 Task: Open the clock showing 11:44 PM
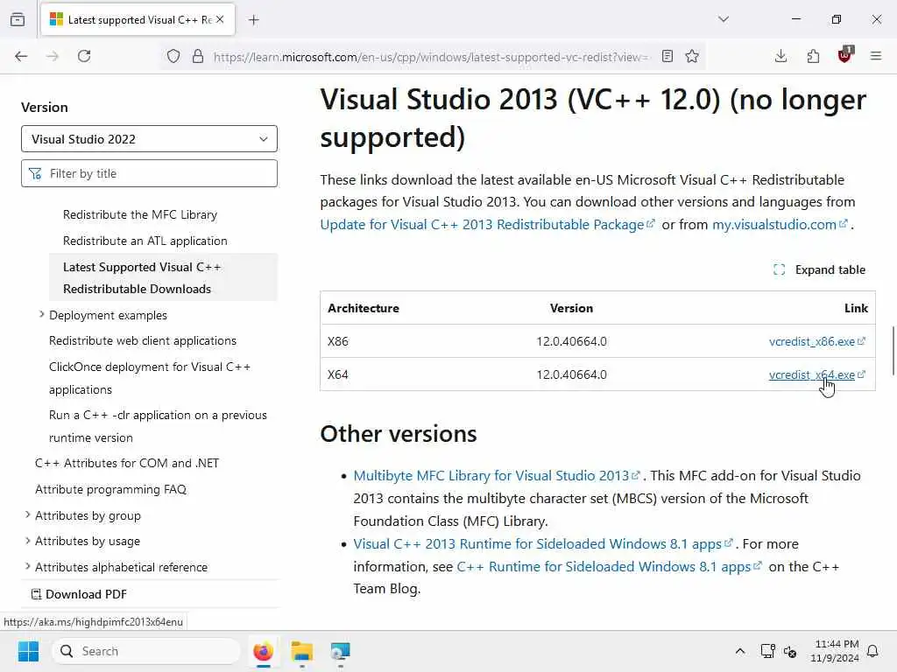point(835,651)
